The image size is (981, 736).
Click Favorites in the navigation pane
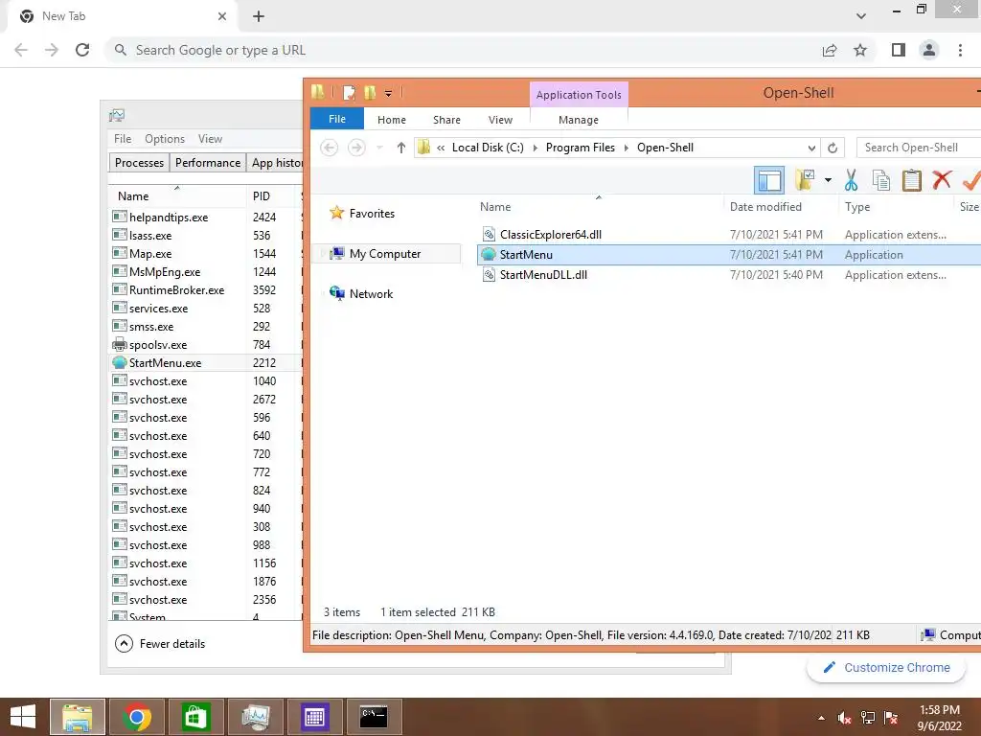[x=372, y=214]
